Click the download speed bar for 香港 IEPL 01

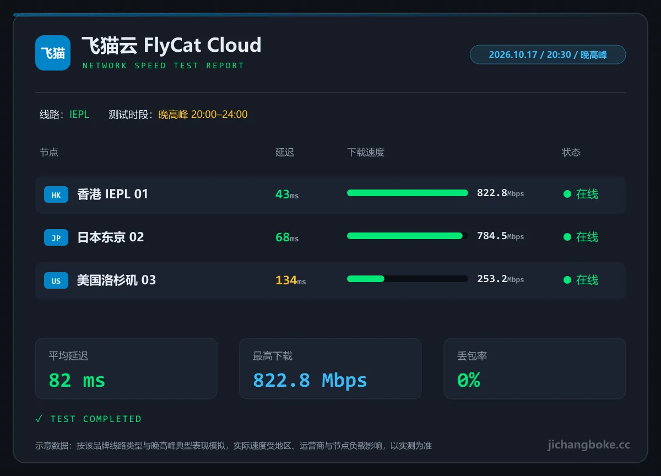click(408, 193)
